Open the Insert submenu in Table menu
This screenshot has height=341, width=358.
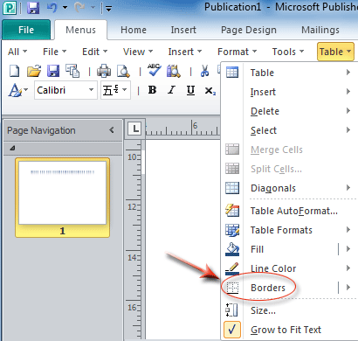pos(289,92)
